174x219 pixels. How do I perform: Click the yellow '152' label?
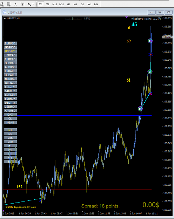[19, 187]
